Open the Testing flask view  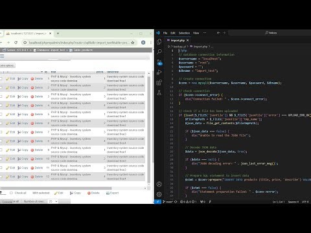click(x=159, y=93)
